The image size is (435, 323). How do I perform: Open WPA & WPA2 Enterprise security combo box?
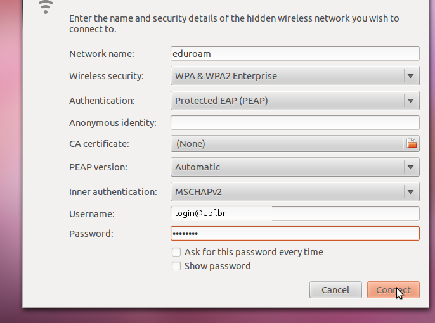pos(295,76)
